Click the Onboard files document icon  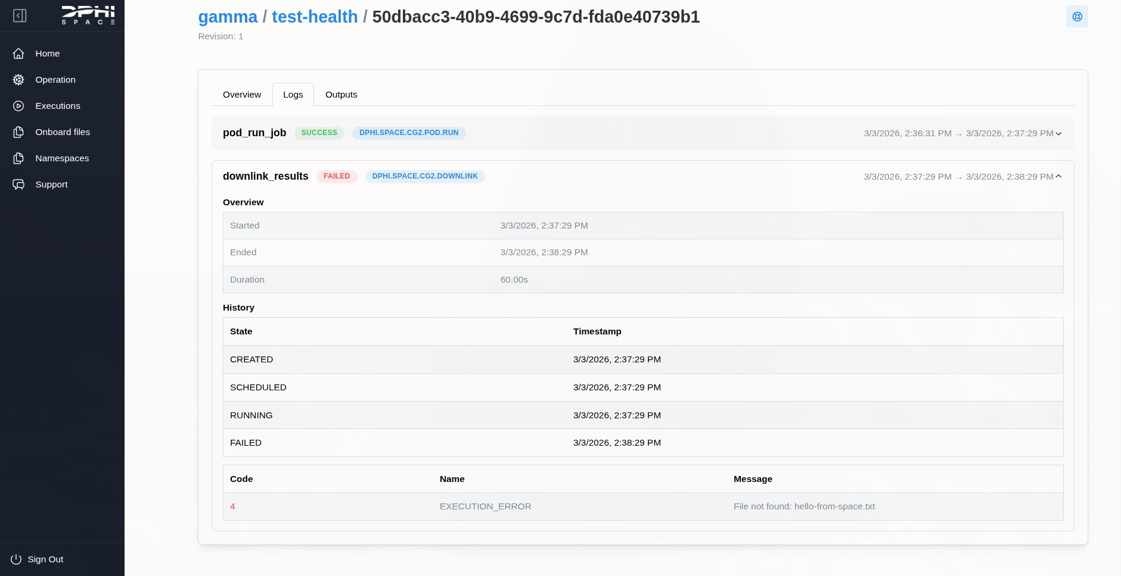18,132
